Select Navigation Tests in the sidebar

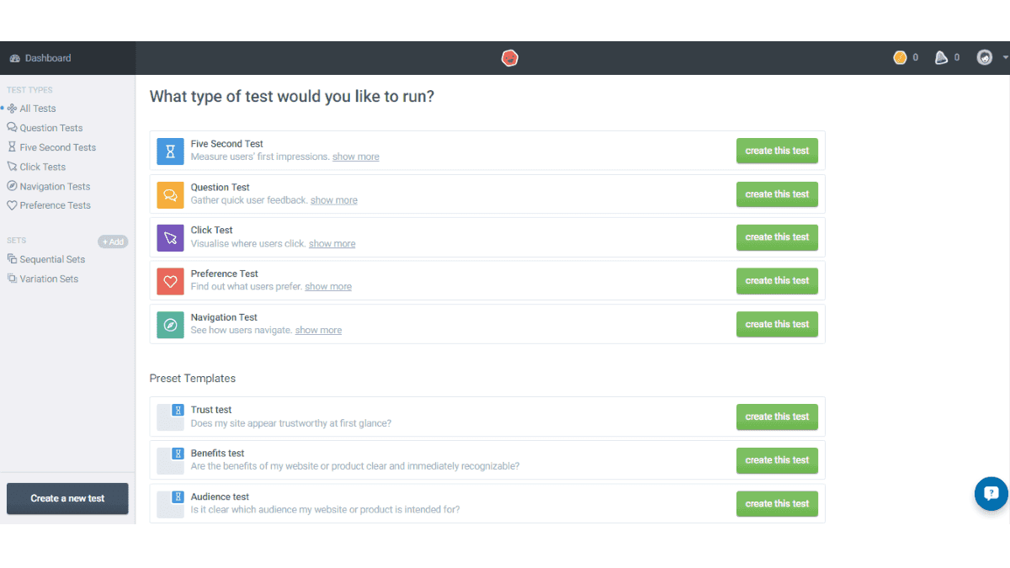pos(55,187)
